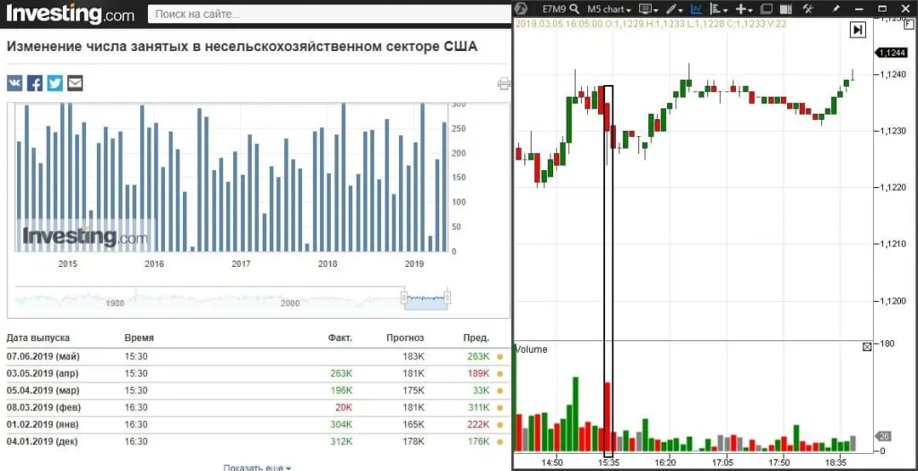Share the page on Twitter

(x=55, y=83)
